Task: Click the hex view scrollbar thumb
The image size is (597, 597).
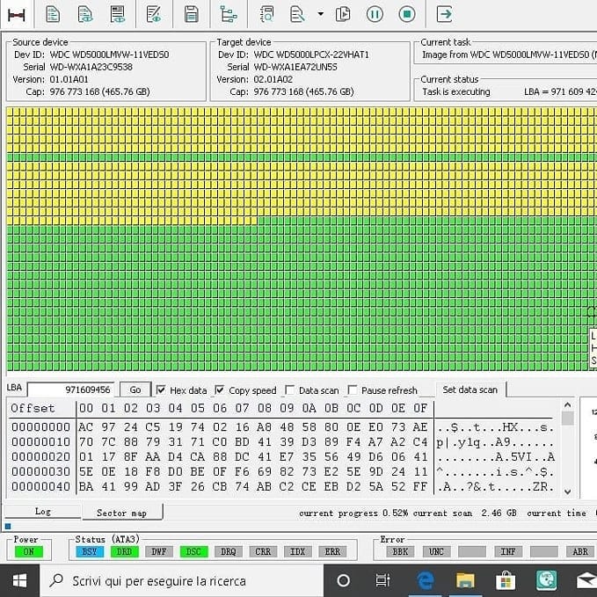Action: (568, 418)
